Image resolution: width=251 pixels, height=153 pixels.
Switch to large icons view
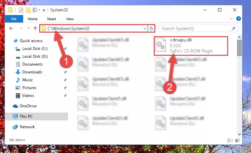coord(237,140)
